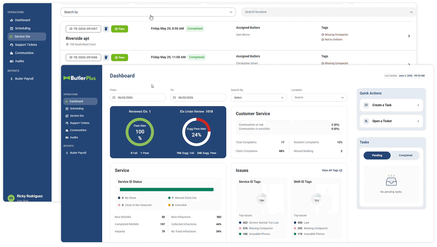The height and width of the screenshot is (247, 437).
Task: Click the Scheduling calendar icon in the back window
Action: pos(12,29)
